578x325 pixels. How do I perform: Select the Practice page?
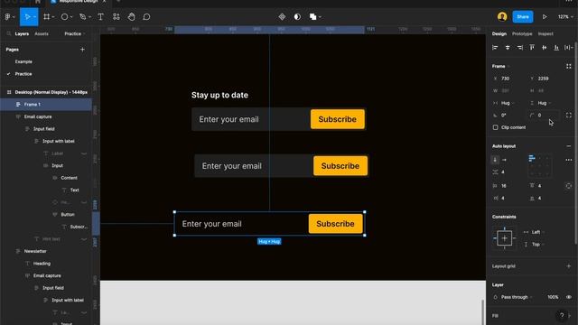click(23, 74)
